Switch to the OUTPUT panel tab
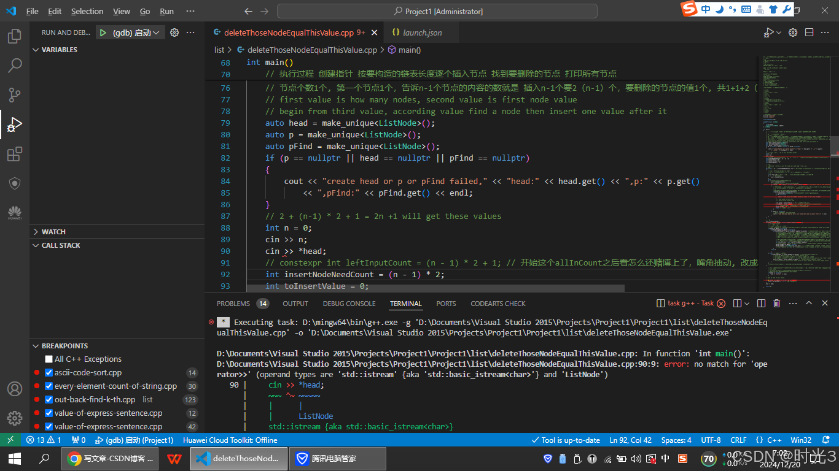 (295, 303)
